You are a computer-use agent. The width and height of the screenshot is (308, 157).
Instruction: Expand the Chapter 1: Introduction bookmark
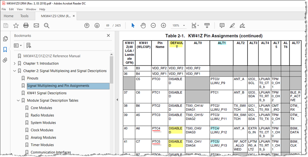tap(15, 64)
